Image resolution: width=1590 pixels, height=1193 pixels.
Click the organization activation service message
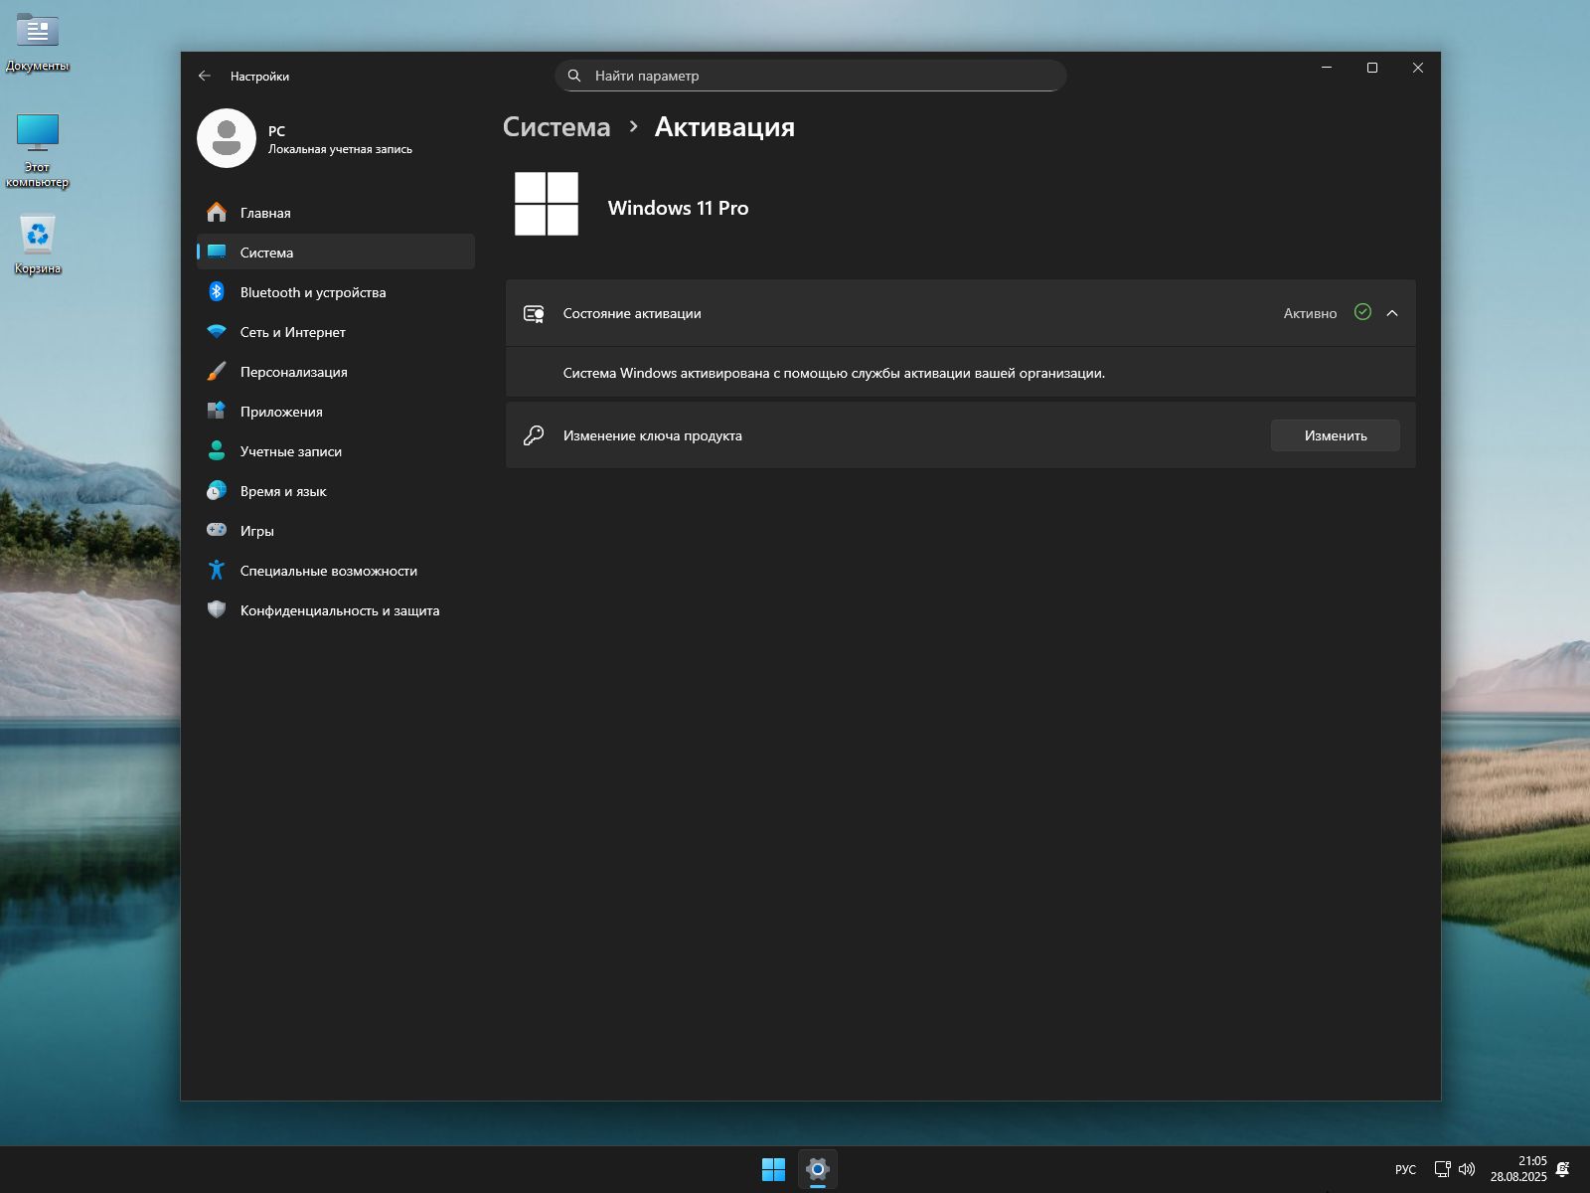pos(834,373)
